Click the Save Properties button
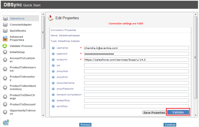Image resolution: width=199 pixels, height=127 pixels. point(154,113)
